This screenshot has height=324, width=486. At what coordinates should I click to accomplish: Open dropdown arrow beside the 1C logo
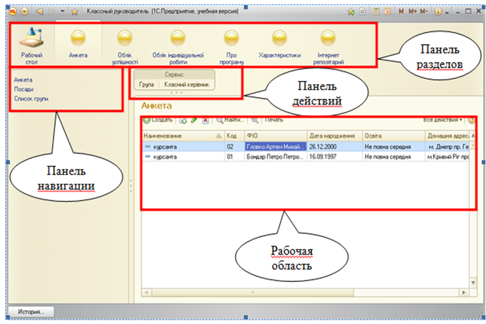25,12
